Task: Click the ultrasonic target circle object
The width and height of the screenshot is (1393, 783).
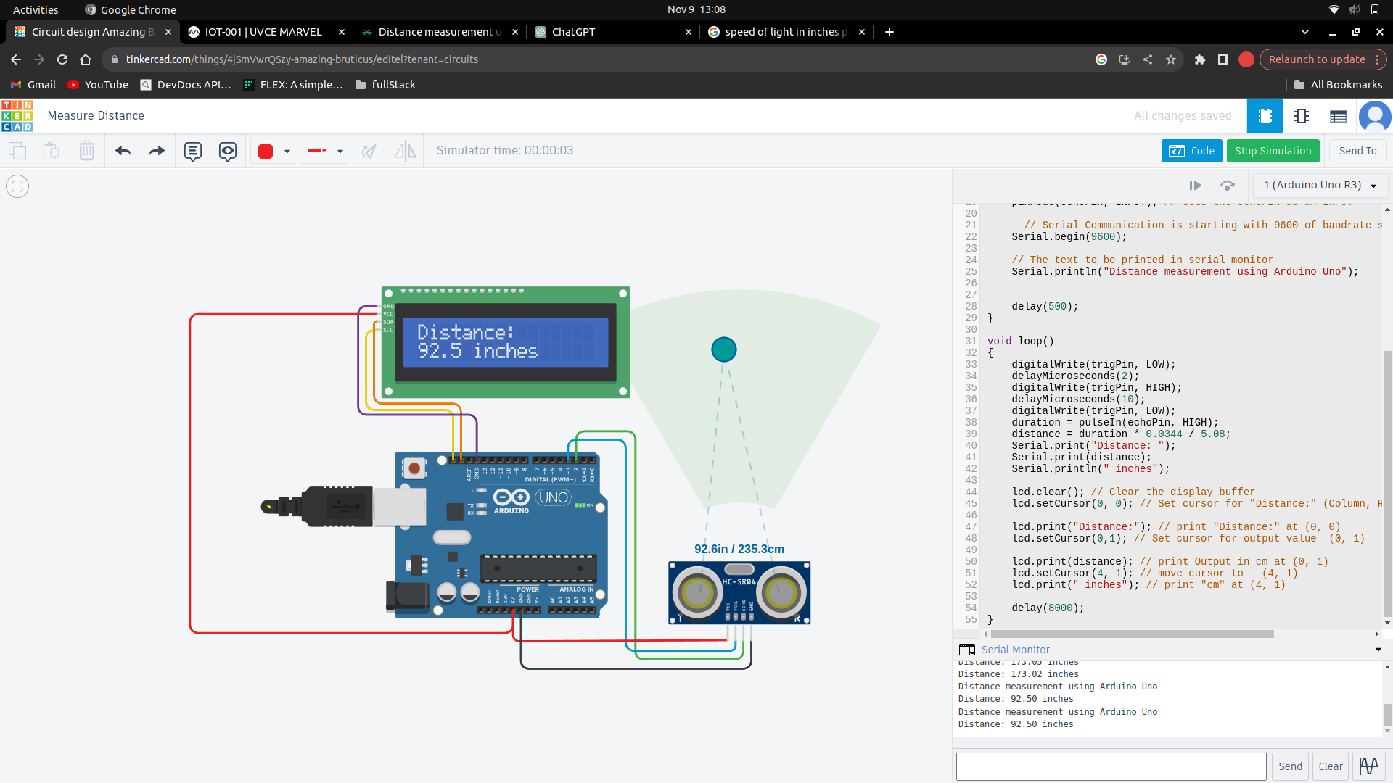Action: [723, 349]
